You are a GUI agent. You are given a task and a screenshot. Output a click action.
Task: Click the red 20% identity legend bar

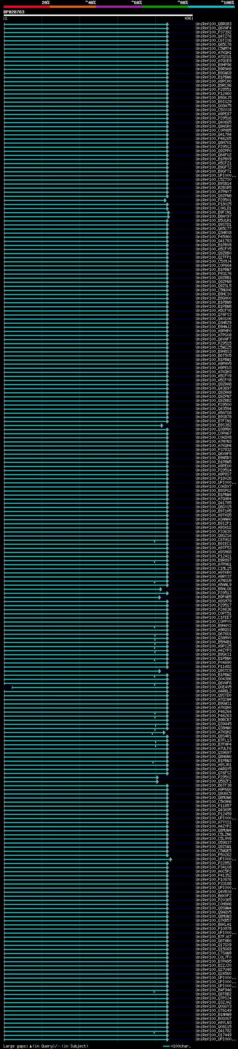27,7
